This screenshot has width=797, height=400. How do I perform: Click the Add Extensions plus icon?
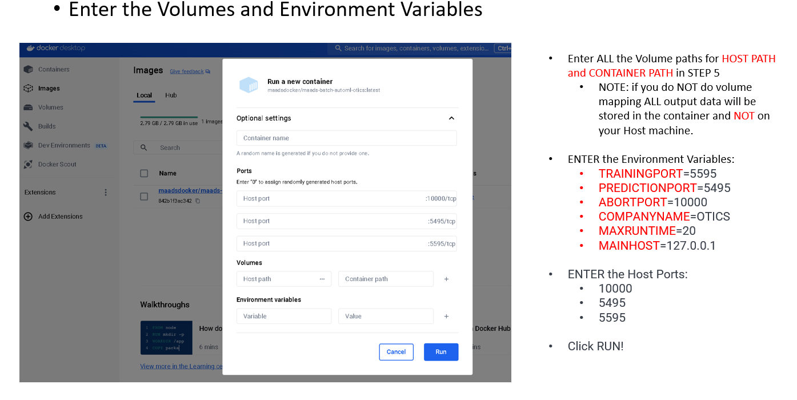pos(28,217)
